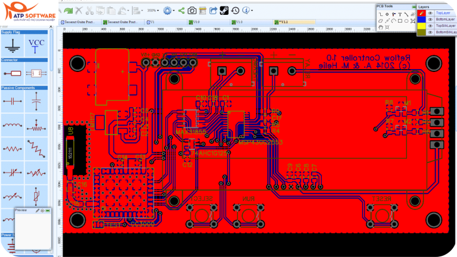The width and height of the screenshot is (457, 257).
Task: Select the TopLayer name in Layers
Action: [443, 13]
